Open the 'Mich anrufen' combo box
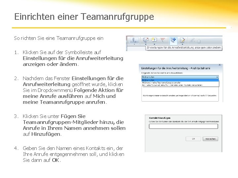The image size is (238, 178). [180, 77]
